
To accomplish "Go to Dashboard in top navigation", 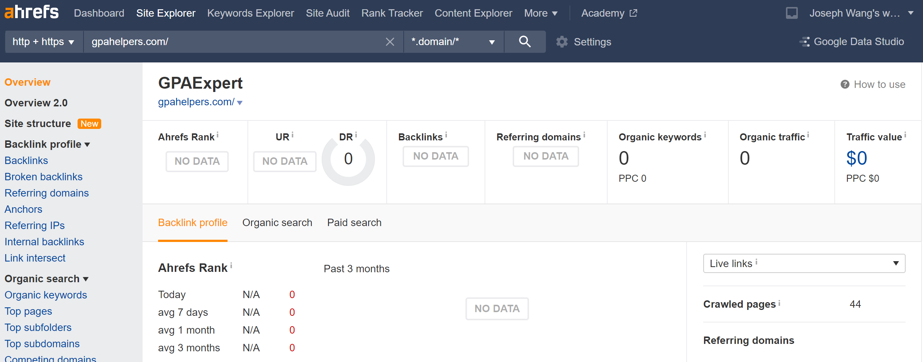I will point(99,13).
